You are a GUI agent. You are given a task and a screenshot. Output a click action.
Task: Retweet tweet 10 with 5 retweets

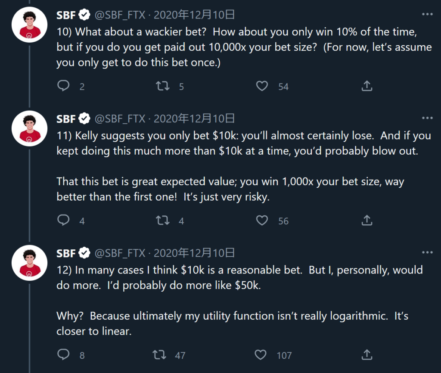coord(162,86)
